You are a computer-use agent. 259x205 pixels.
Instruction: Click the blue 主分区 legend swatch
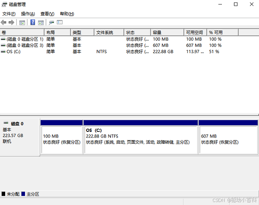point(23,194)
